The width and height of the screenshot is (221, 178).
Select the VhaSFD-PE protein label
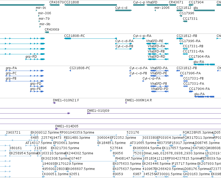(x=159, y=73)
